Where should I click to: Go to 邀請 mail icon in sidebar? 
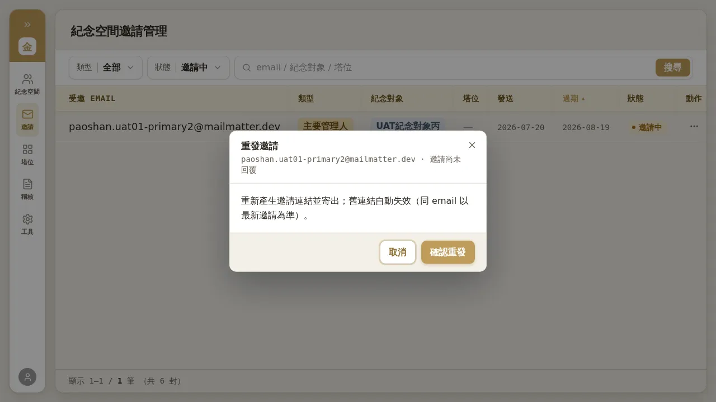pyautogui.click(x=27, y=119)
